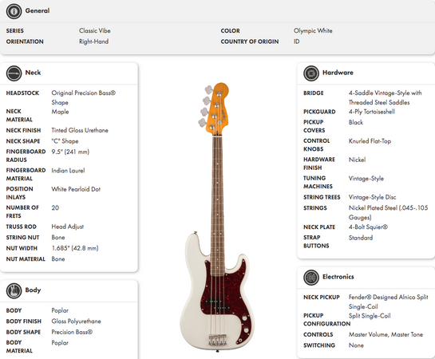Click the '"C" Shape' neck shape value
Viewport: 435px width, 359px height.
tap(65, 141)
